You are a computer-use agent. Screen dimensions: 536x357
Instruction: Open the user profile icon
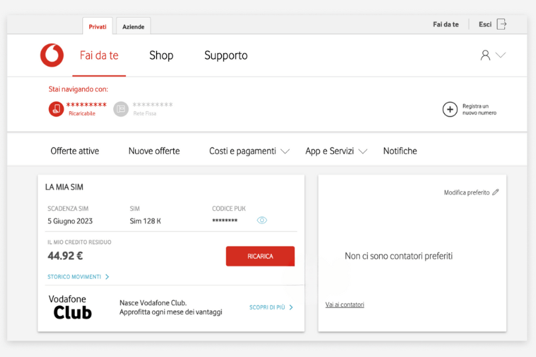click(485, 55)
